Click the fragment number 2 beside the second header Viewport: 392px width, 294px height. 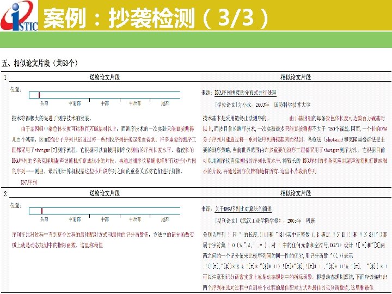pos(5,194)
